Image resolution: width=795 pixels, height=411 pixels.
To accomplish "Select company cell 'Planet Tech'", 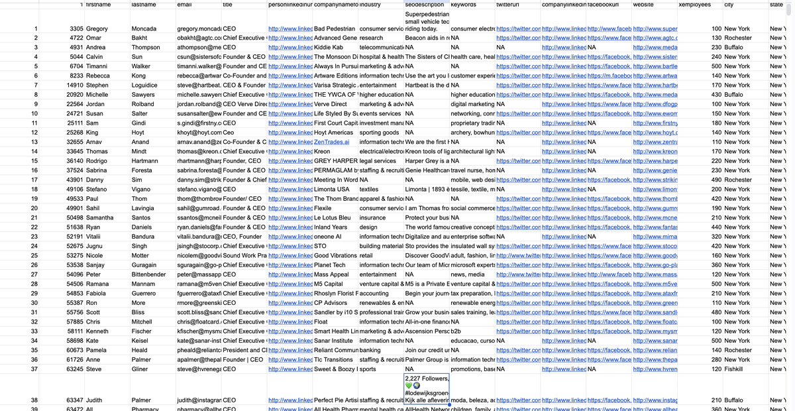I will pos(335,265).
